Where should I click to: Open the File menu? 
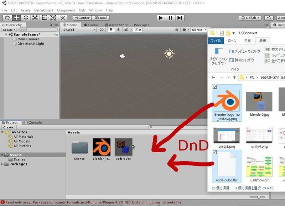point(4,10)
